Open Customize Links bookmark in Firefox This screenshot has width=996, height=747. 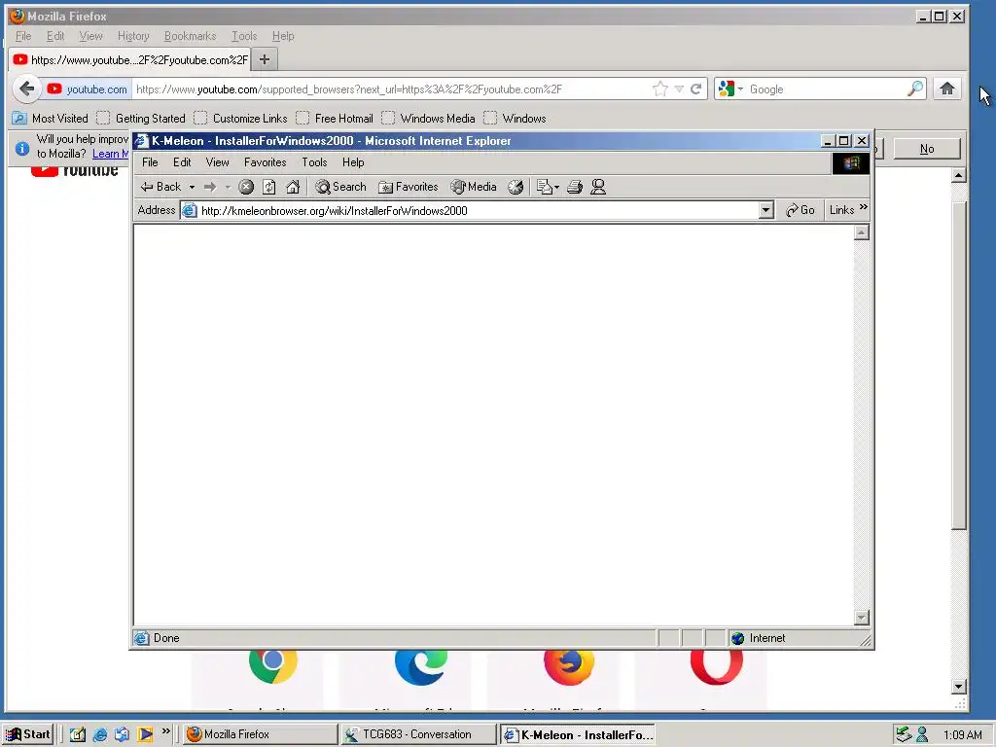pos(241,118)
